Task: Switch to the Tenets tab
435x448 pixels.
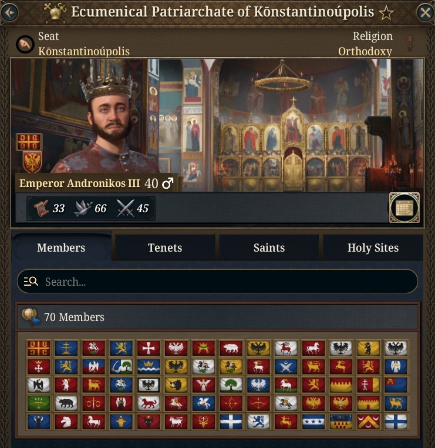Action: pyautogui.click(x=165, y=248)
